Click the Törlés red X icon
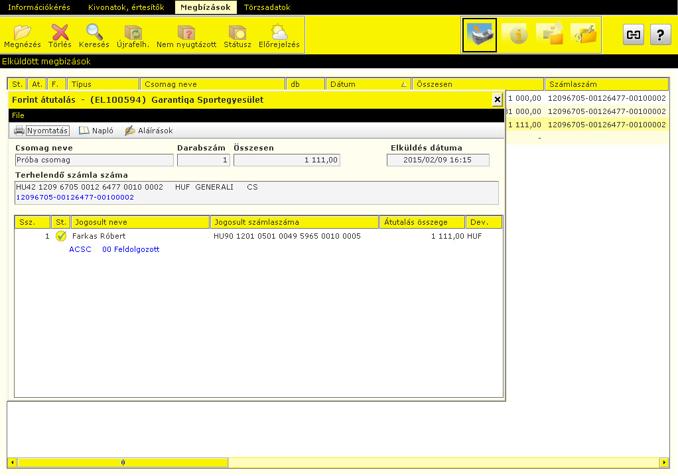The image size is (678, 476). click(x=60, y=35)
